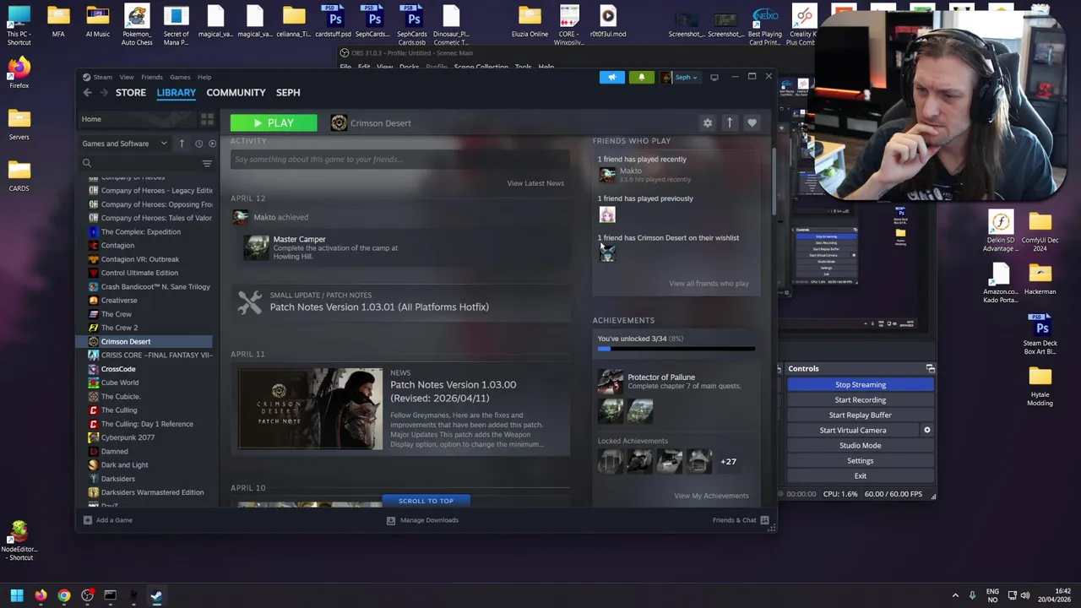Viewport: 1081px width, 608px height.
Task: Click SCROLL TO TOP button
Action: (x=426, y=501)
